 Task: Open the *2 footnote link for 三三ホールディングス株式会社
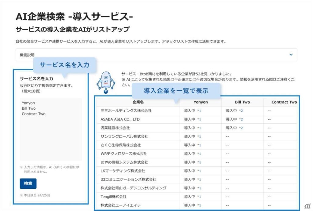(x=241, y=111)
